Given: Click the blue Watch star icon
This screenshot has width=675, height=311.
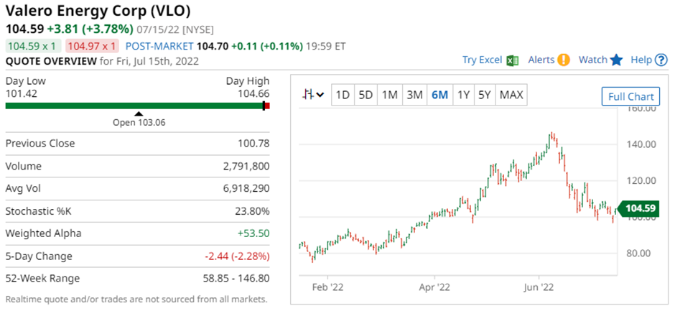Looking at the screenshot, I should (x=616, y=60).
